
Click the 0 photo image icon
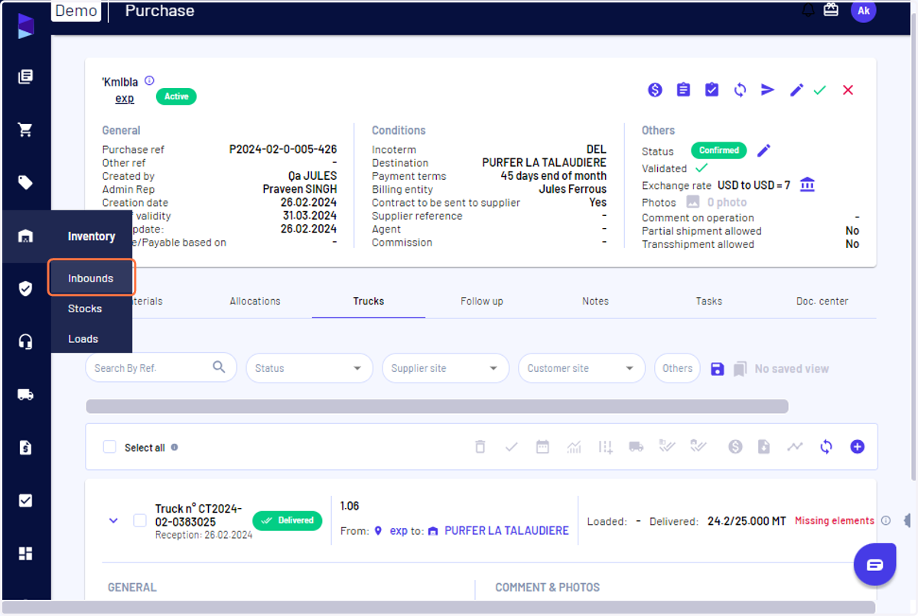point(693,202)
